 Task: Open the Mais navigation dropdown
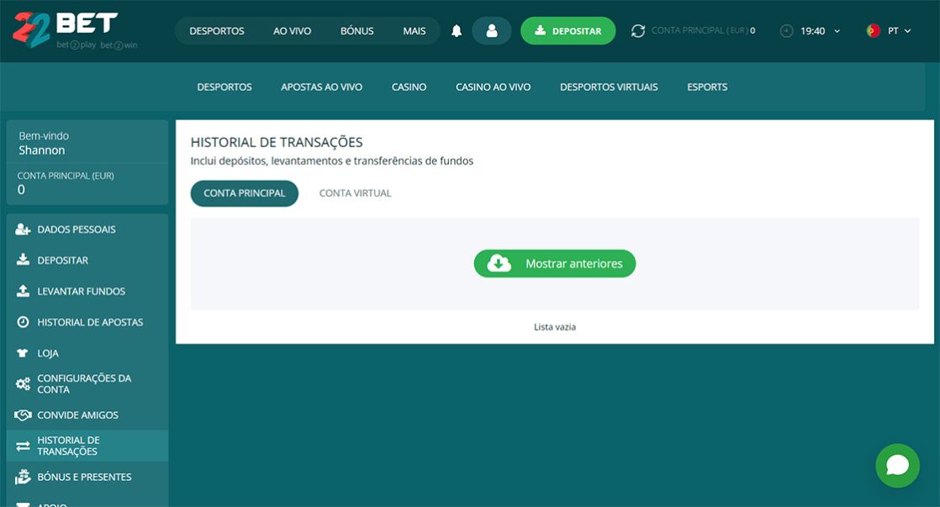tap(414, 29)
